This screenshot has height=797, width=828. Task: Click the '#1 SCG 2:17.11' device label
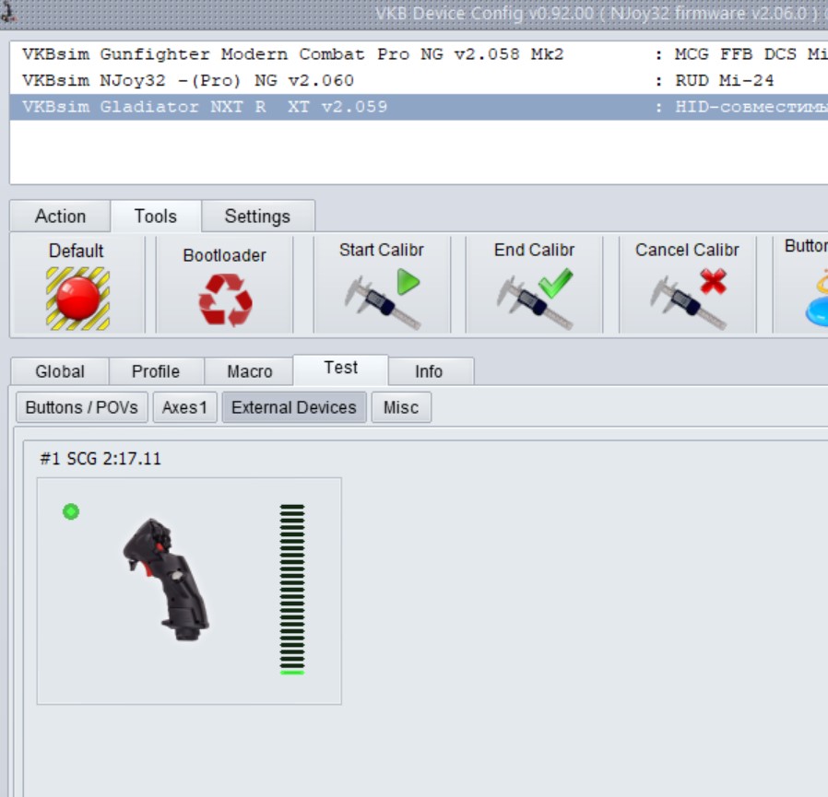(x=101, y=459)
